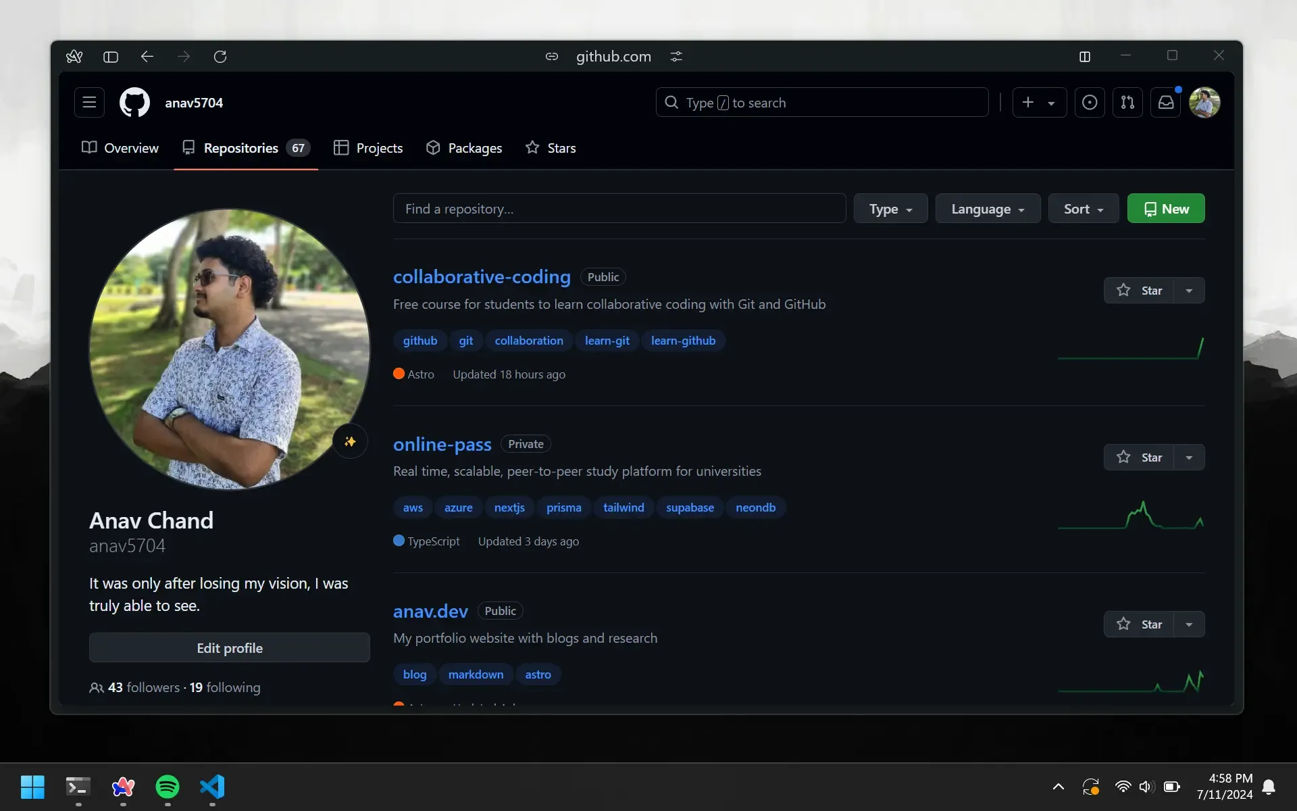Image resolution: width=1297 pixels, height=811 pixels.
Task: Open the terminal app in taskbar
Action: coord(78,787)
